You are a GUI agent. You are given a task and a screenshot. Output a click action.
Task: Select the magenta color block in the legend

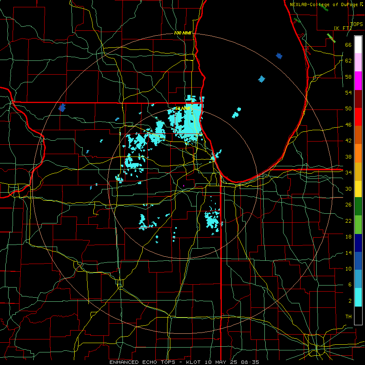click(358, 81)
